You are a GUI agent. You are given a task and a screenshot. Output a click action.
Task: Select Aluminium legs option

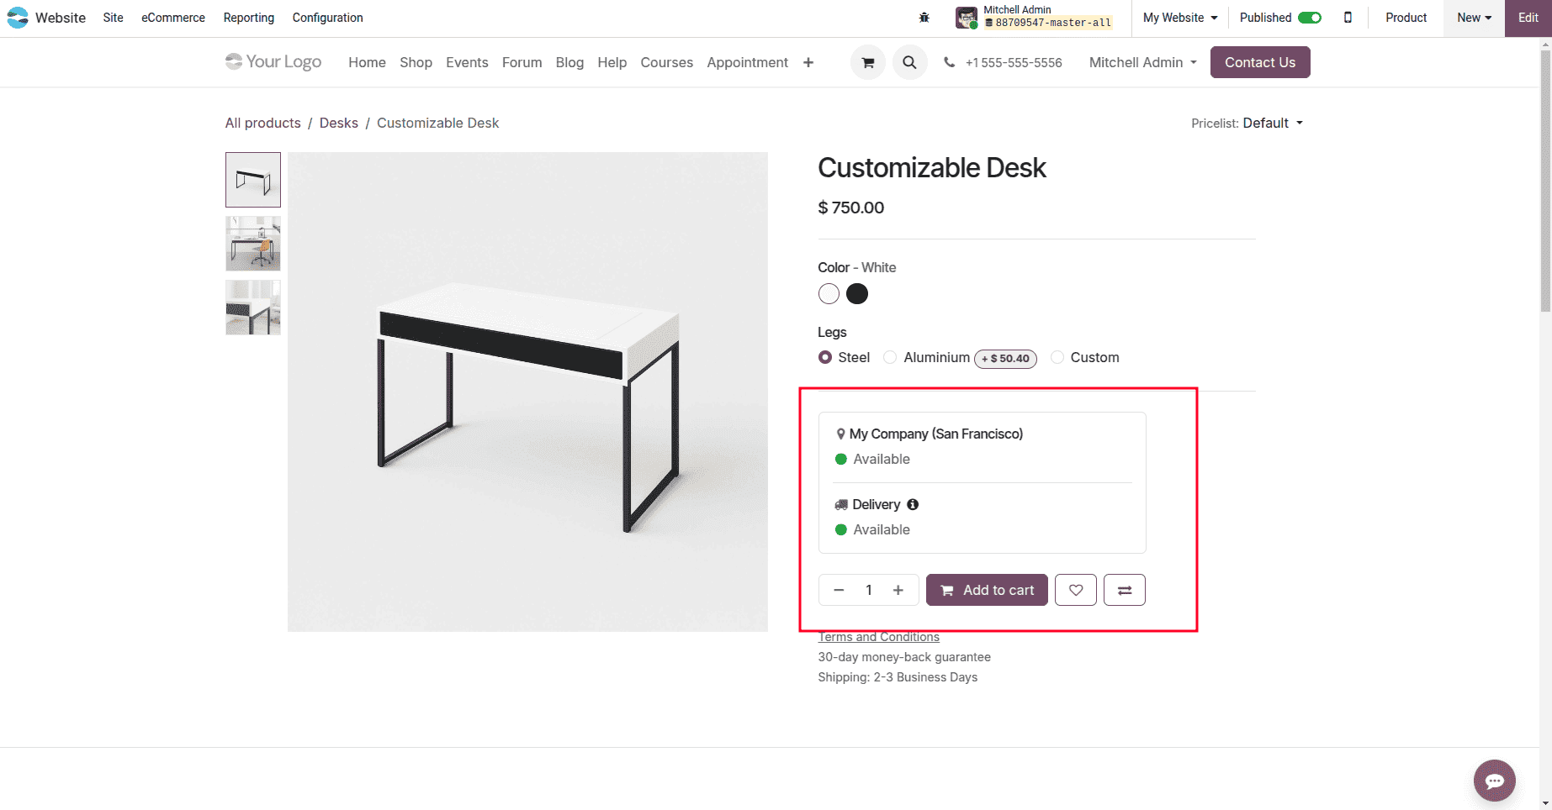890,357
